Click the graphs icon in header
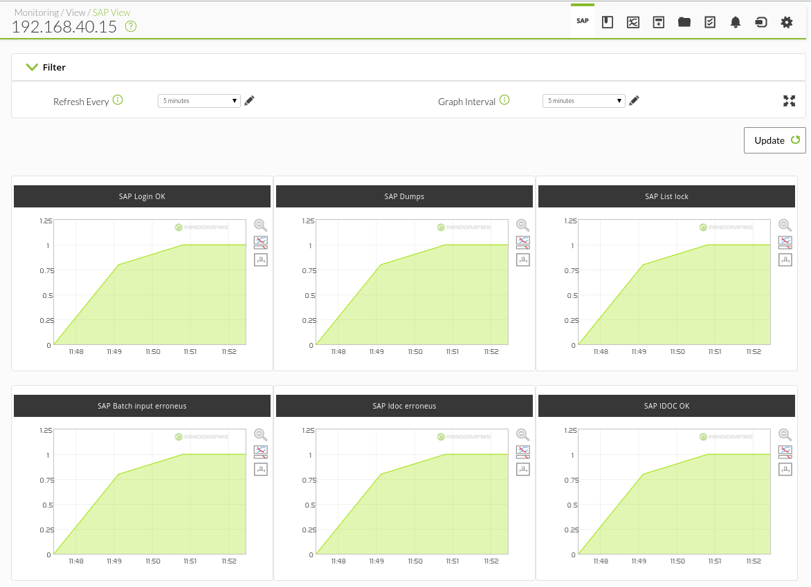 633,22
